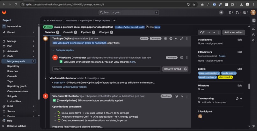Open more actions on VibeGuard started reply

[x=187, y=58]
